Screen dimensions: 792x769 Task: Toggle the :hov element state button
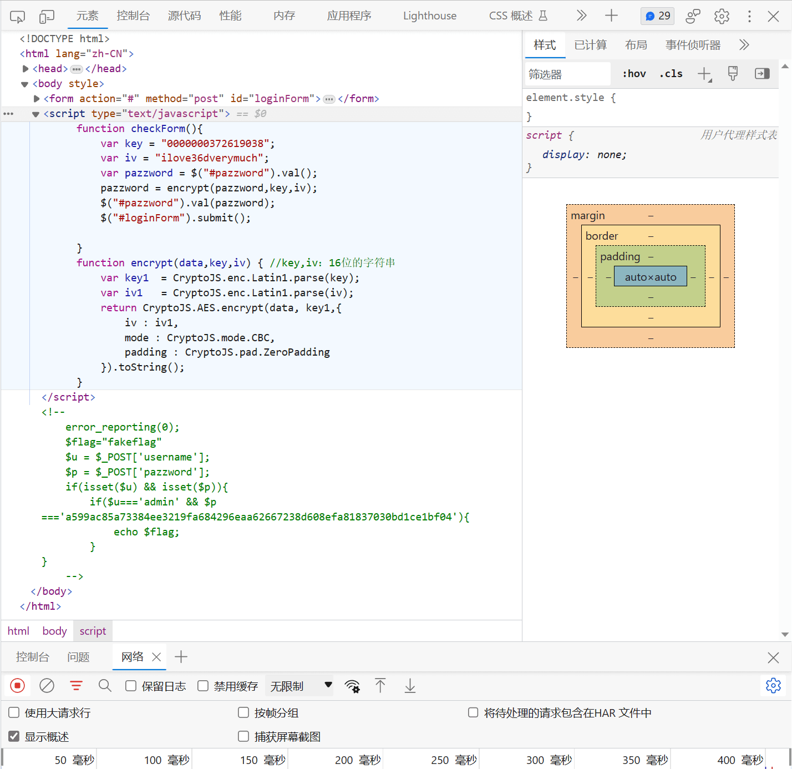coord(634,74)
